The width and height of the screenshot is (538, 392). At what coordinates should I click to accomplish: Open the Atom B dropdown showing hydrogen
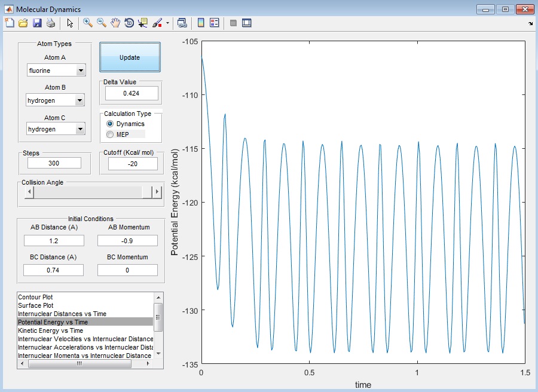pyautogui.click(x=55, y=100)
